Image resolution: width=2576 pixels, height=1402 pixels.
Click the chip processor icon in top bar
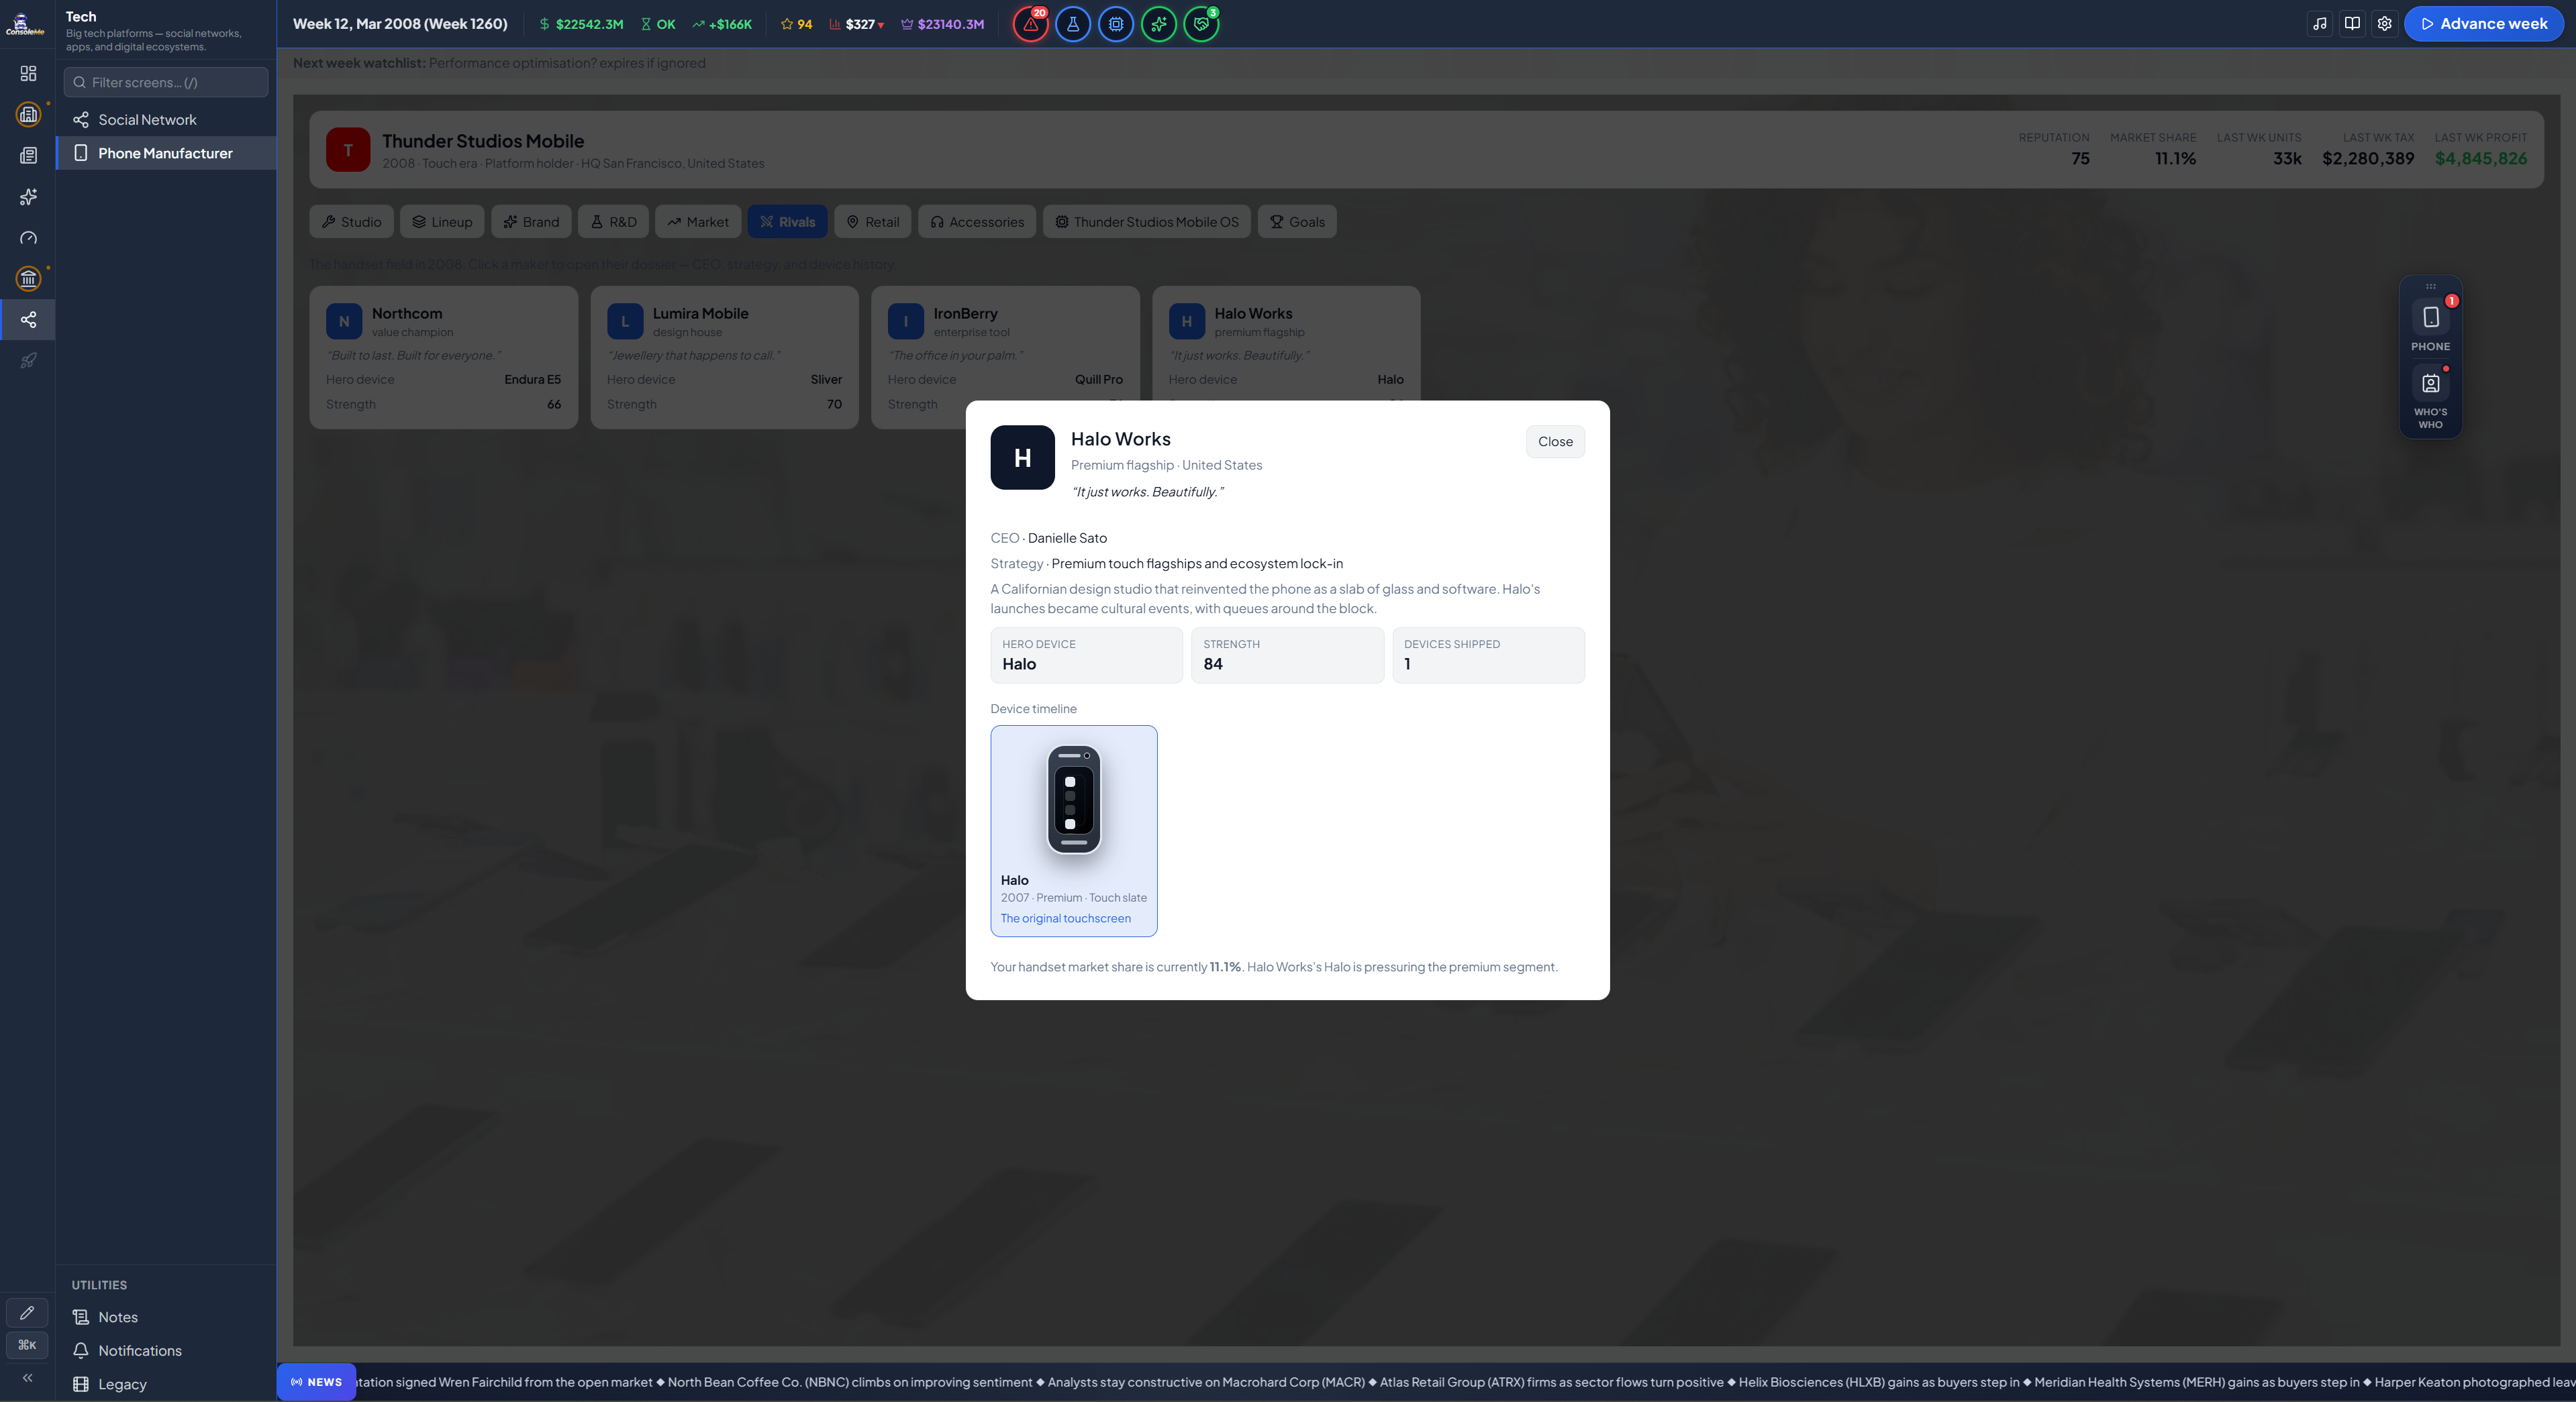(x=1116, y=24)
